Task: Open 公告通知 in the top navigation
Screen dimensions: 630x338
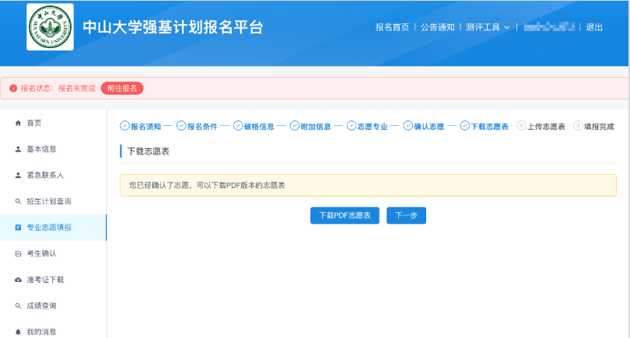Action: [x=438, y=27]
